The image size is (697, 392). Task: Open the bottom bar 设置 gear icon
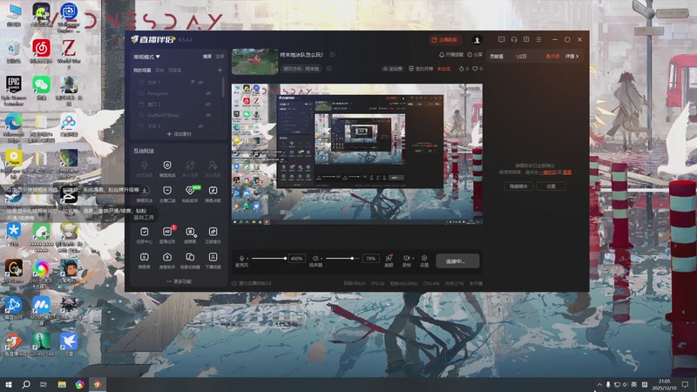[x=424, y=258]
